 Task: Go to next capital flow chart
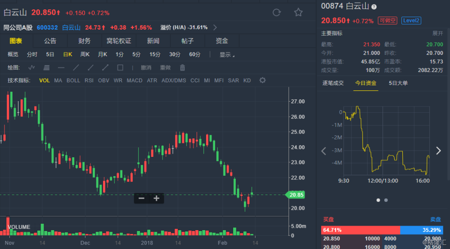pos(438,151)
